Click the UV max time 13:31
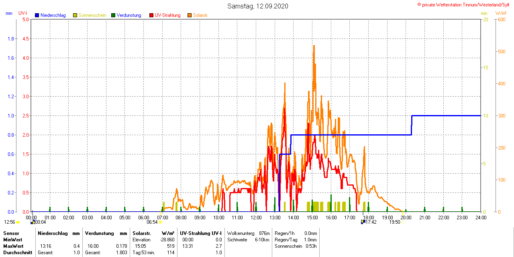 tap(188, 246)
